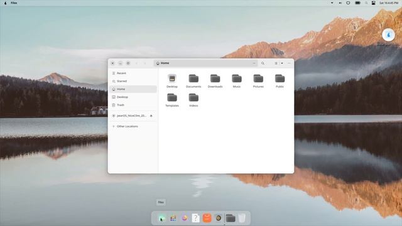Open the orange app store icon in dock
The width and height of the screenshot is (402, 226).
(x=207, y=218)
